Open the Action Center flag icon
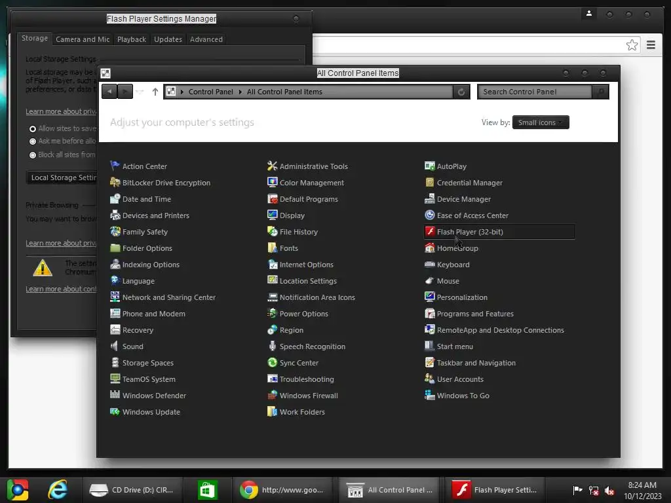 115,166
